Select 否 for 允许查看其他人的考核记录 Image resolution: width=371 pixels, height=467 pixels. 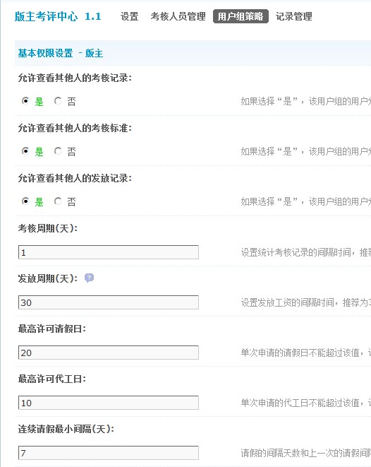pyautogui.click(x=58, y=101)
